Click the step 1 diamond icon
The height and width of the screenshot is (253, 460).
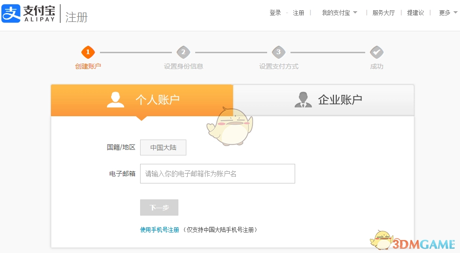click(88, 52)
